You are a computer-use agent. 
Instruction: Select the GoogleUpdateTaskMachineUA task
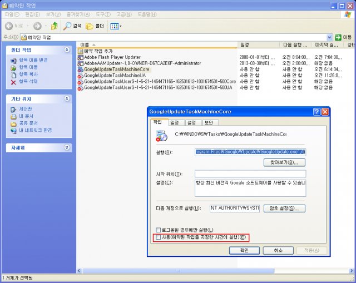tap(112, 76)
